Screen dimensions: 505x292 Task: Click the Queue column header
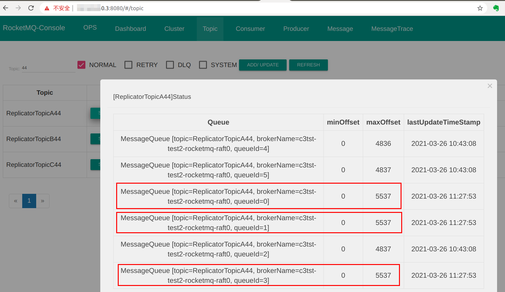[218, 122]
